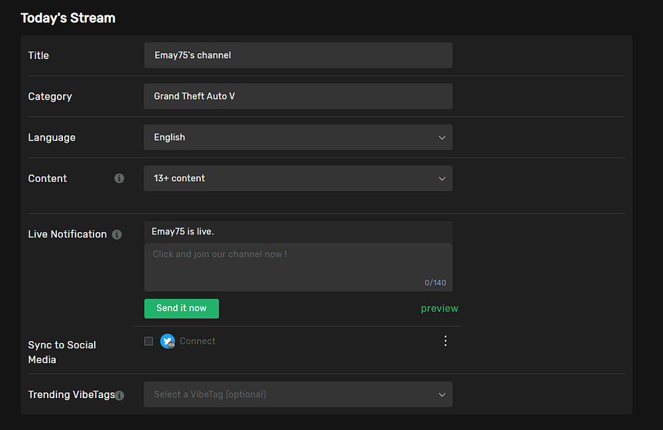Open the Select a VibeTag dropdown
The width and height of the screenshot is (663, 430).
[x=298, y=394]
